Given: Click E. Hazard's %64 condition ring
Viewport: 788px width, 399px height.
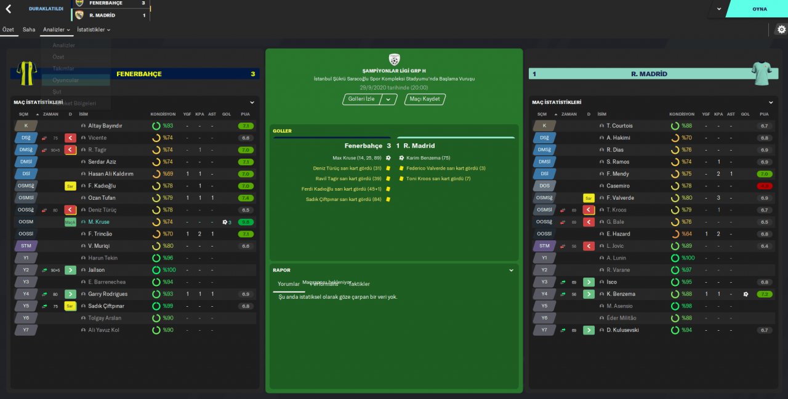Looking at the screenshot, I should coord(675,234).
